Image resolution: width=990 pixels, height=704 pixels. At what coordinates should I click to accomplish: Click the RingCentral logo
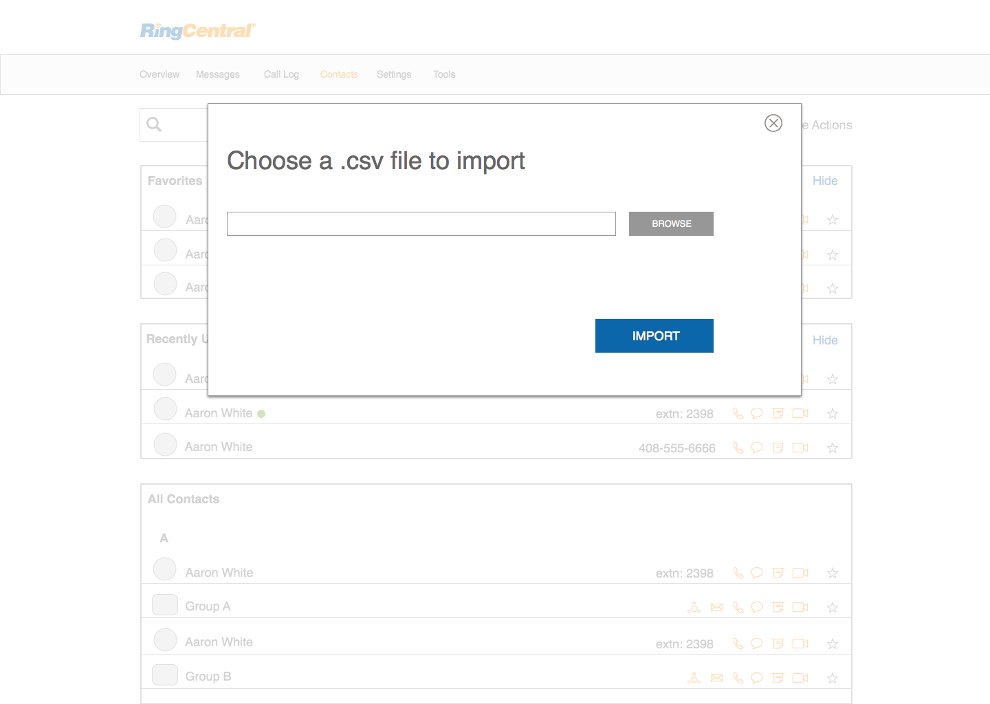click(198, 30)
